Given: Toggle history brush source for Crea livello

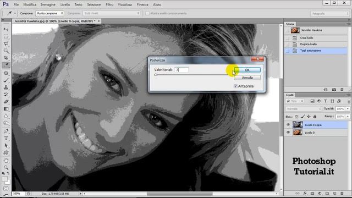Looking at the screenshot, I should pos(288,38).
